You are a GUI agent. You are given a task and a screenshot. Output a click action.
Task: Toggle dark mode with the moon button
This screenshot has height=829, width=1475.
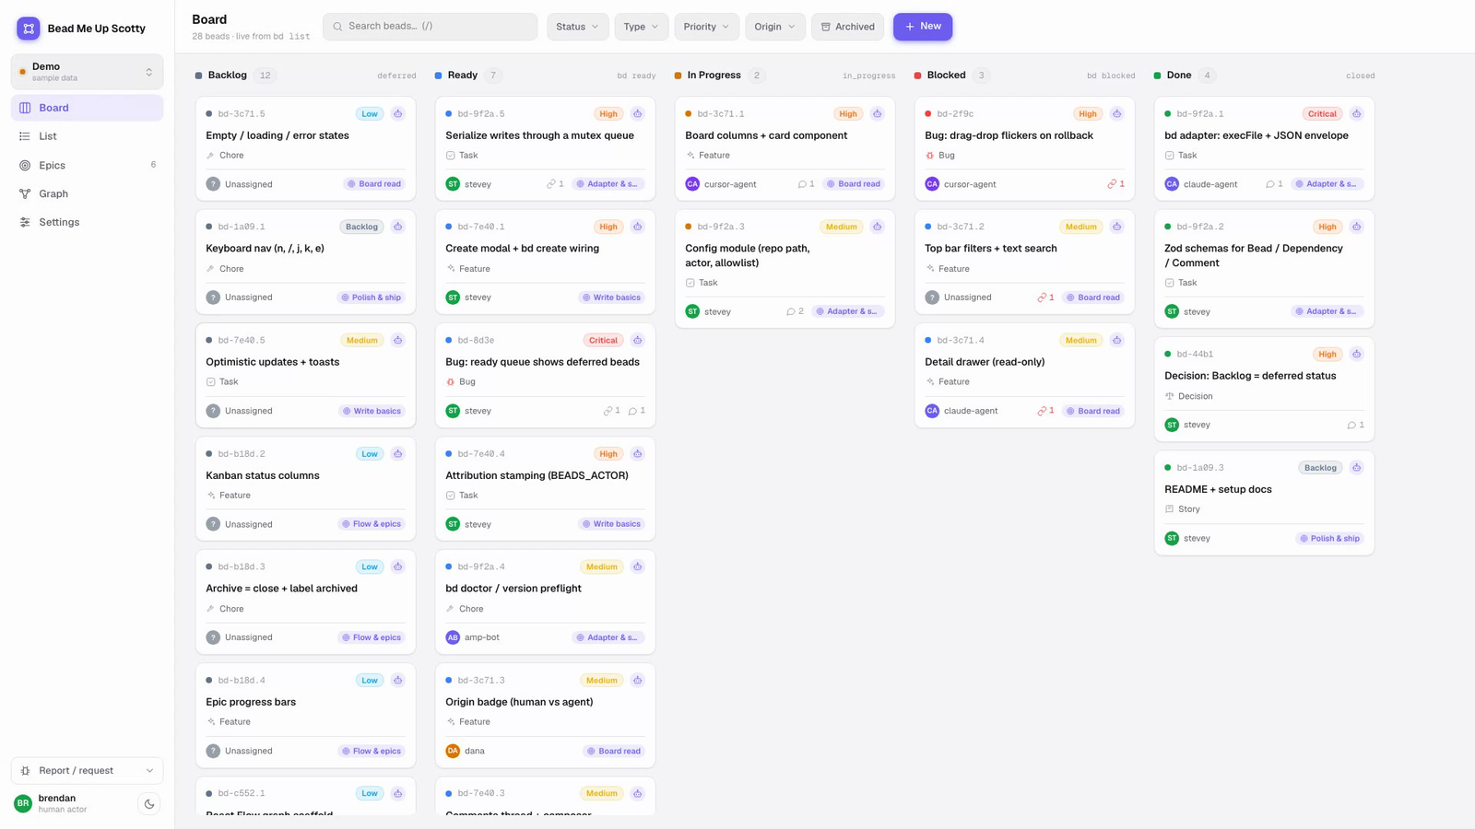coord(149,804)
